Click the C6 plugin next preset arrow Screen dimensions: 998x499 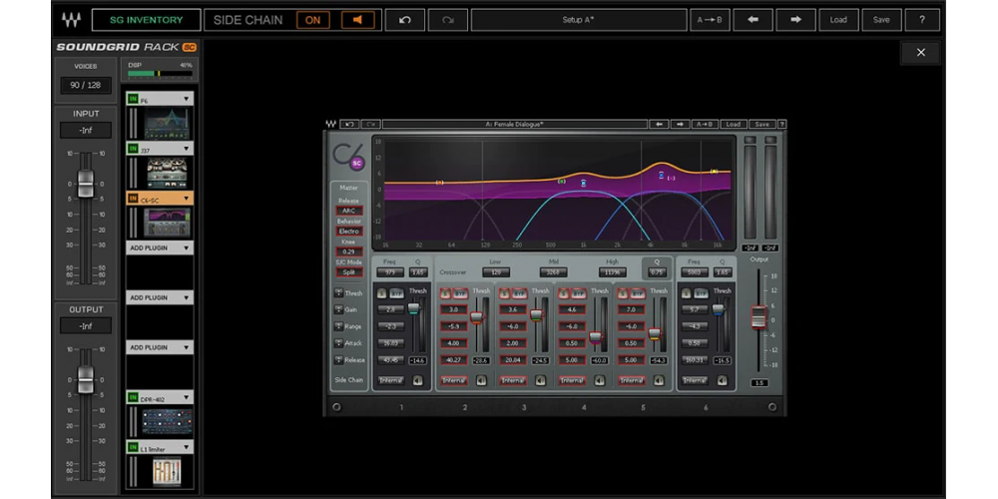(x=680, y=125)
